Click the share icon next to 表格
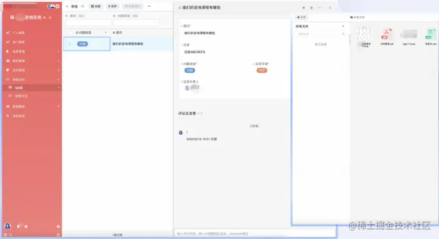This screenshot has width=439, height=239. (82, 6)
